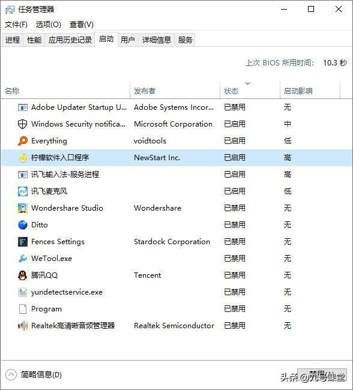The image size is (353, 390).
Task: Click the 禁用 button at bottom right
Action: click(x=322, y=375)
